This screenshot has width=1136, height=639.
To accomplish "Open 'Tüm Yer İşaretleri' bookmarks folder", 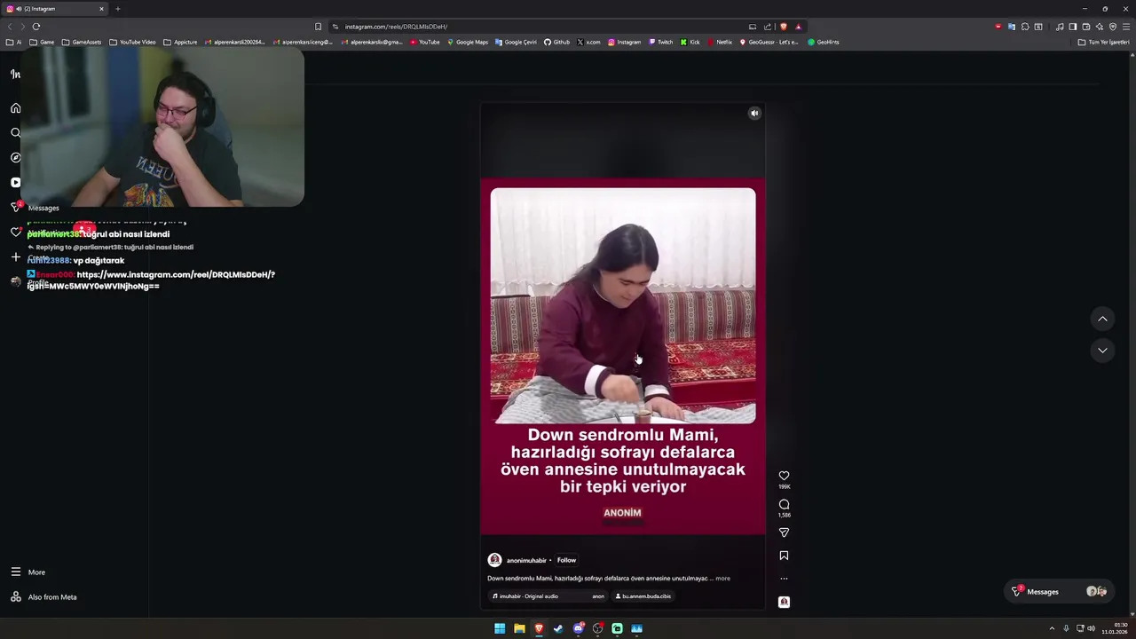I will [1104, 42].
